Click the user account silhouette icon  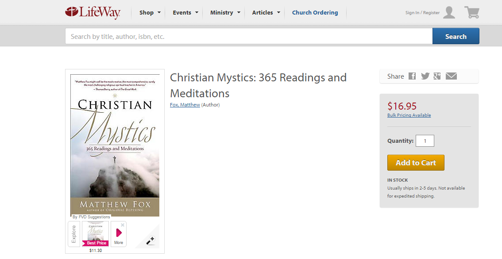point(449,12)
